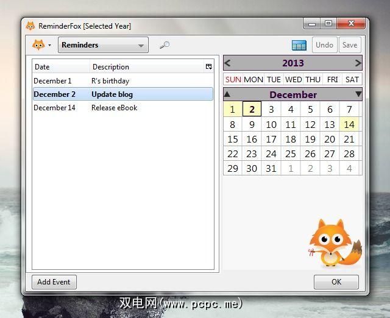Confirm with the OK button
Viewport: 390px width, 318px height.
pyautogui.click(x=336, y=282)
